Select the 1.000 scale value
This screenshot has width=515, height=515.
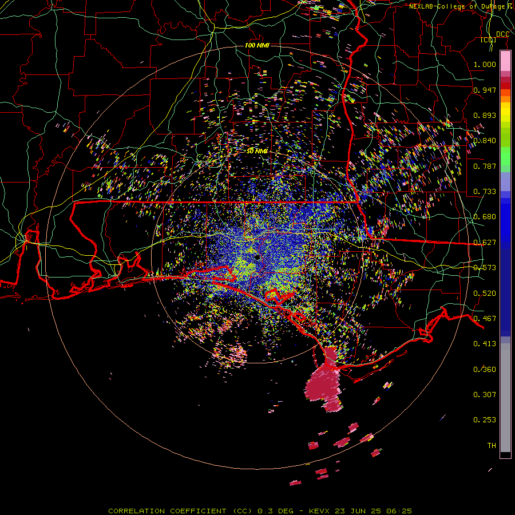485,64
